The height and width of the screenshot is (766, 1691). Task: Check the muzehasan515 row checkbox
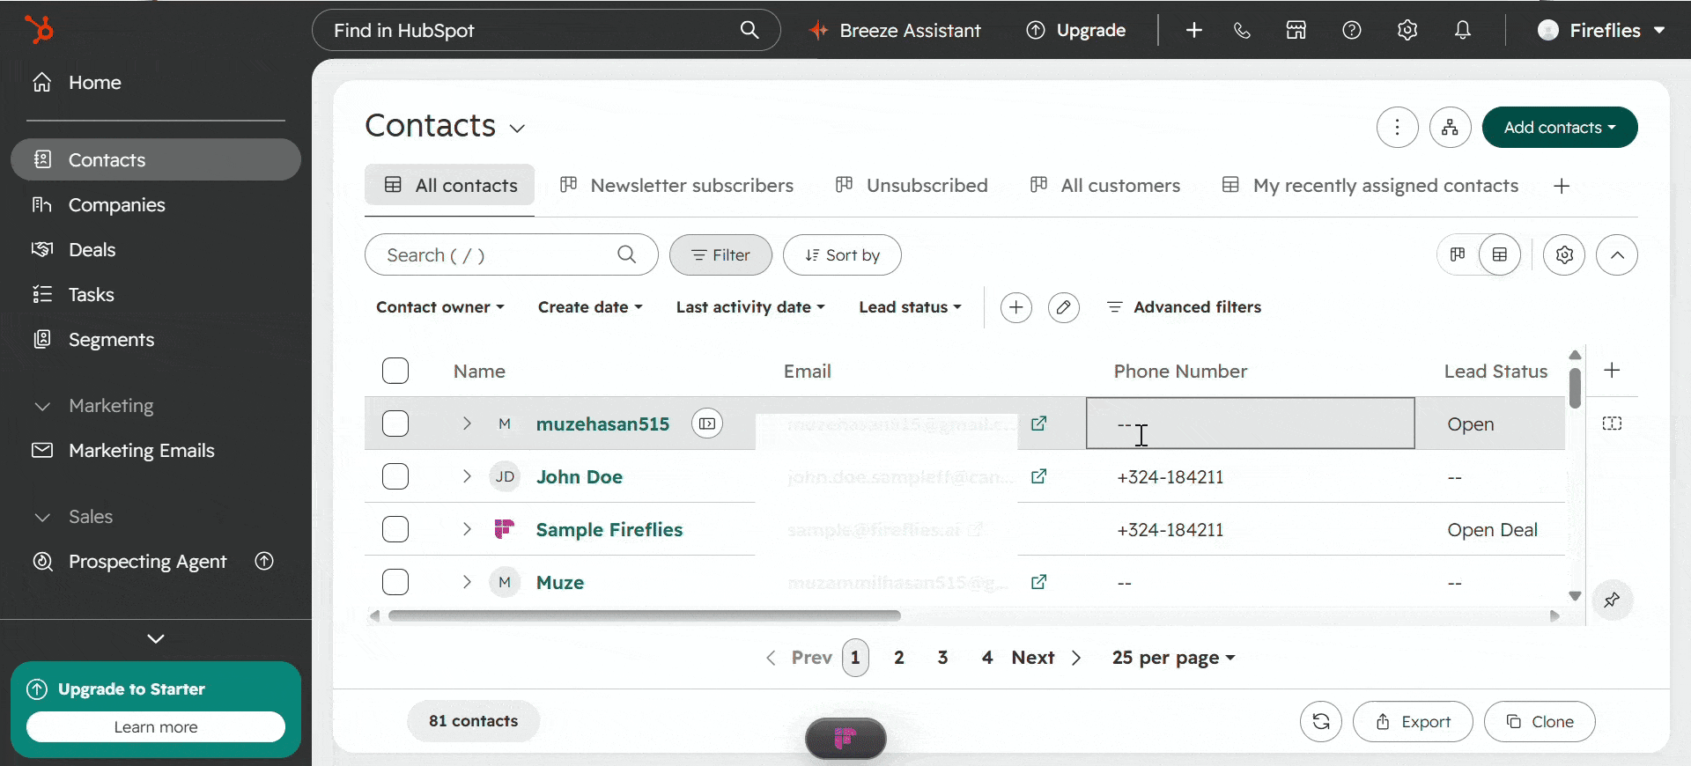tap(395, 424)
